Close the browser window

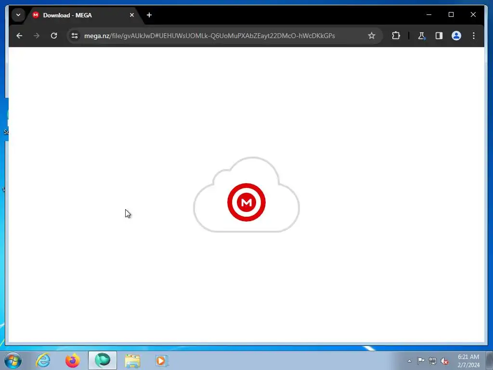pyautogui.click(x=473, y=14)
